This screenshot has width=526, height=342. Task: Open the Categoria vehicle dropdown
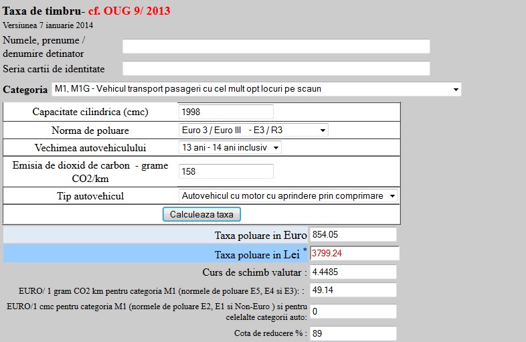click(x=256, y=89)
